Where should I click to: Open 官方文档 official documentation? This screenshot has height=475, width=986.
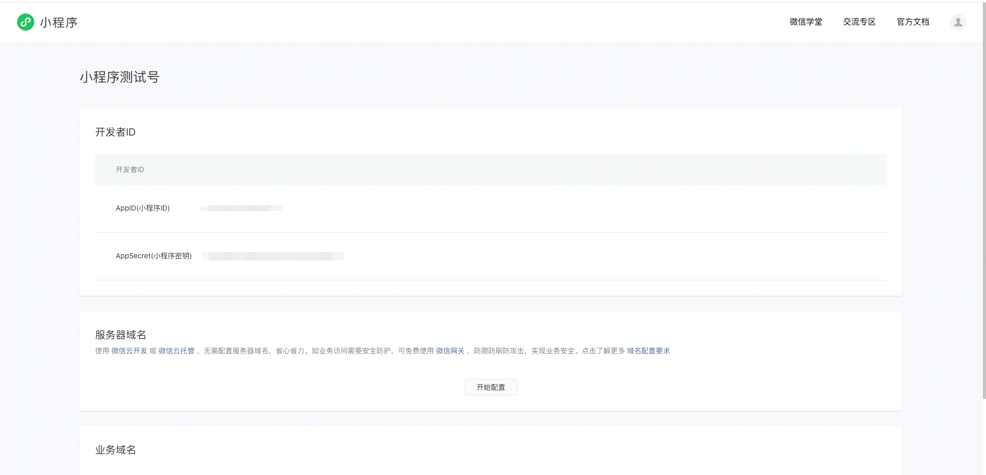click(x=912, y=22)
